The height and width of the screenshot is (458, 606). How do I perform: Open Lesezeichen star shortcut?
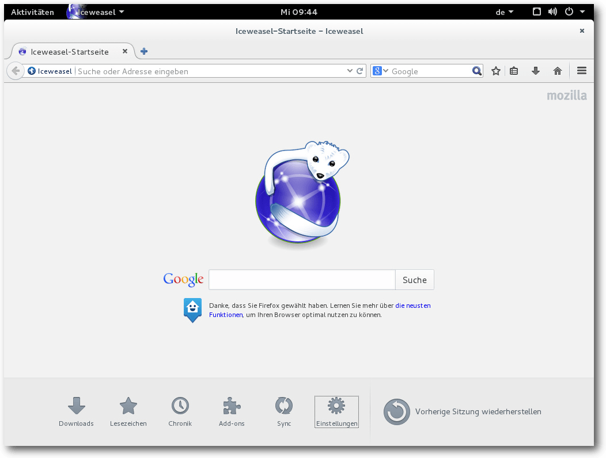pyautogui.click(x=128, y=411)
